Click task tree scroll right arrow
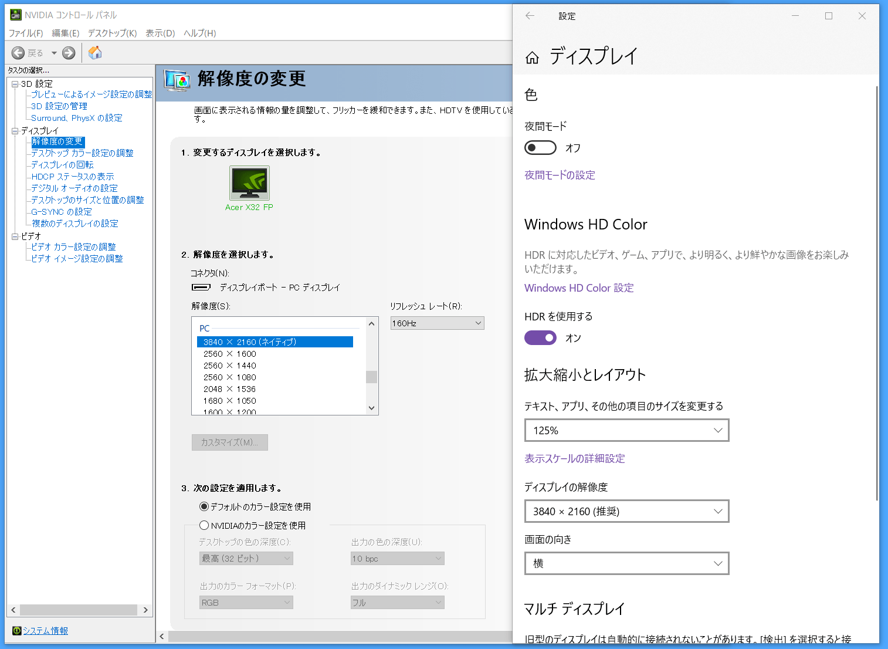Screen dimensions: 888x649 click(145, 610)
